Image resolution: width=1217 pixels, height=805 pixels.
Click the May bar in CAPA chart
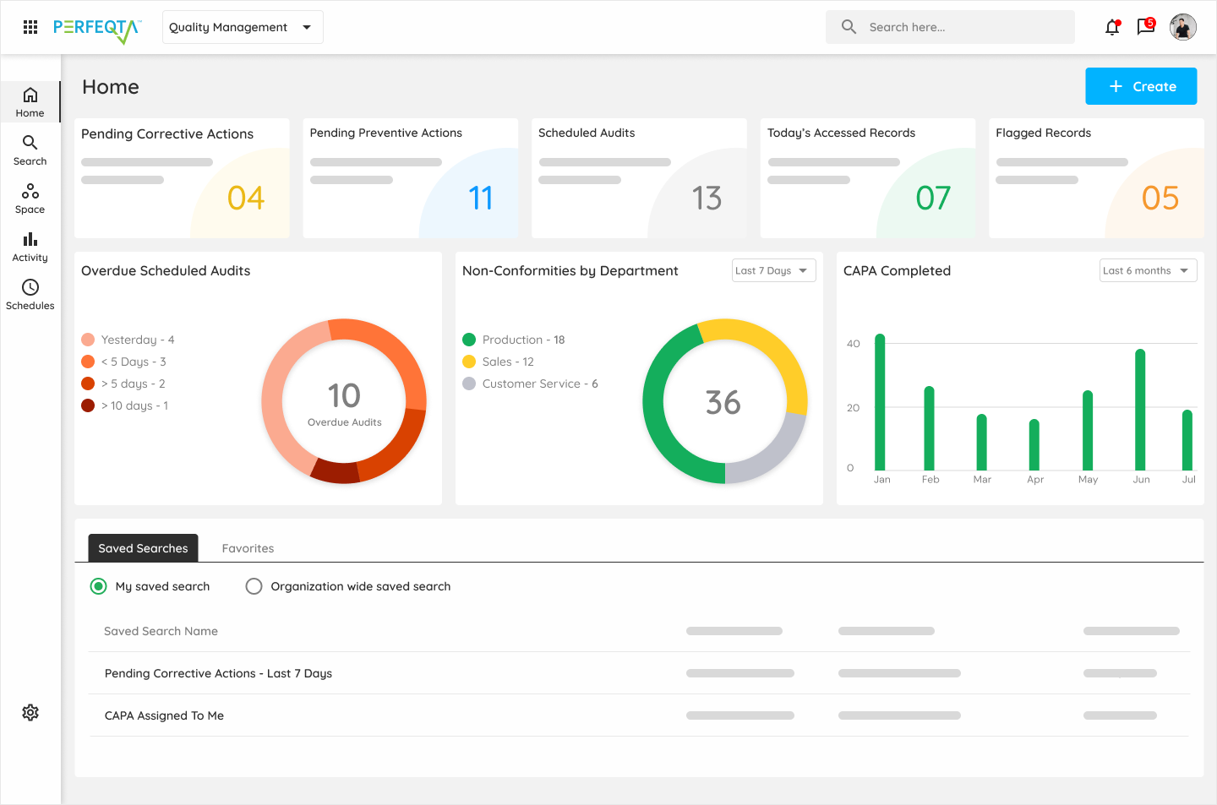point(1088,430)
